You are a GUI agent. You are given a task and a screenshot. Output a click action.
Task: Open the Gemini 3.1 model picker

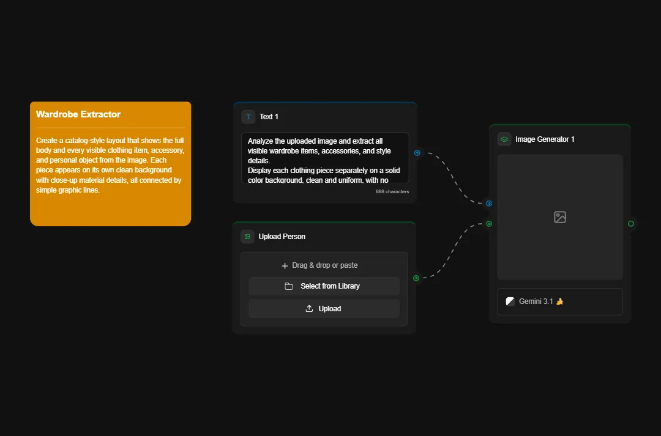[x=559, y=301]
